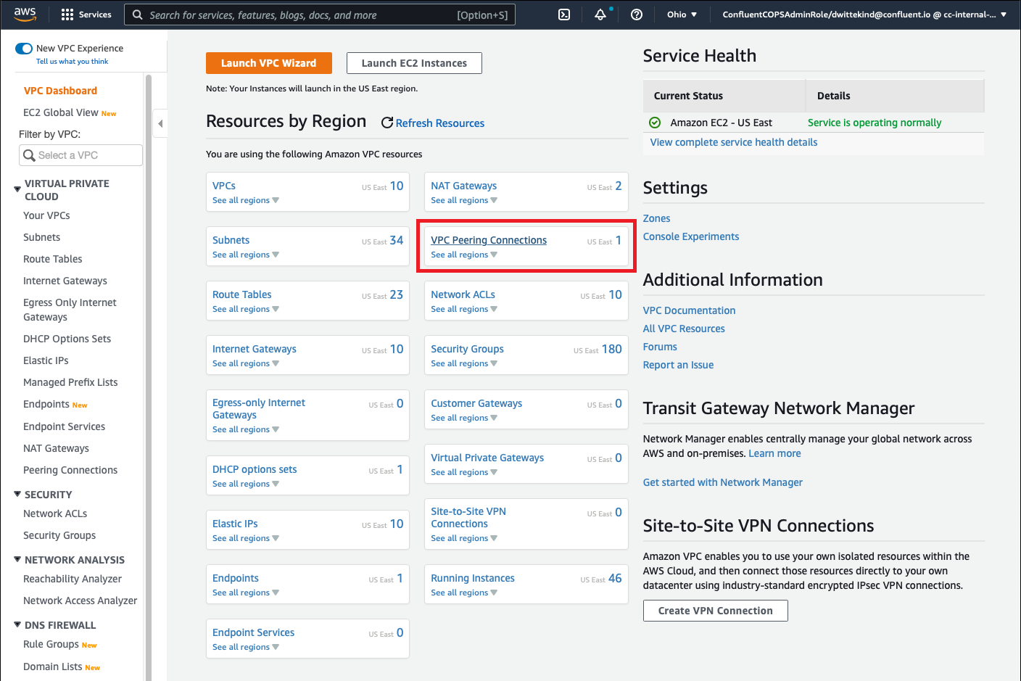
Task: Open the Ohio region dropdown
Action: pos(682,15)
